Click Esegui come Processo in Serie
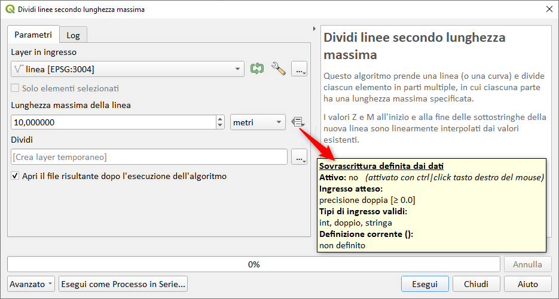The image size is (559, 299). (123, 284)
